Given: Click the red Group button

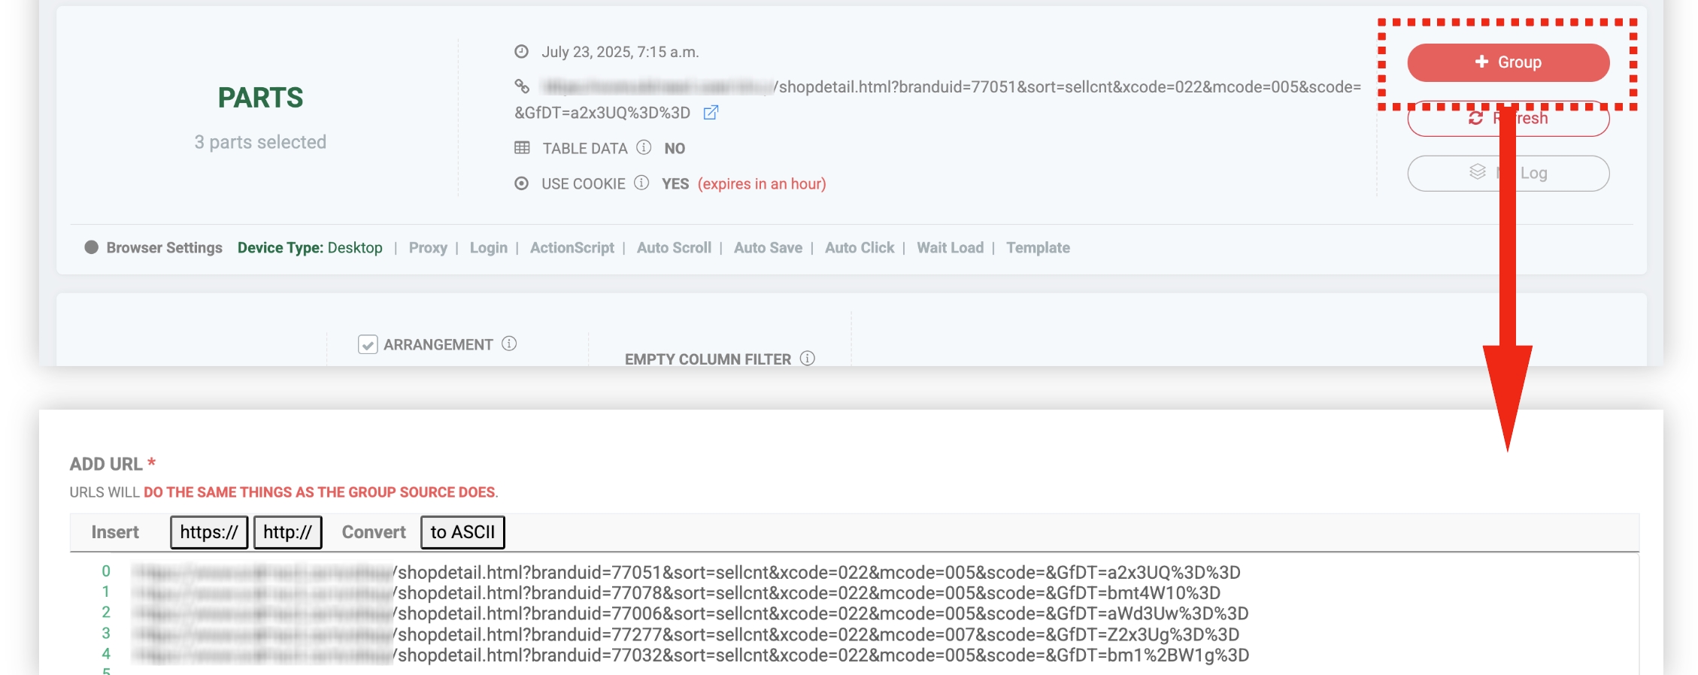Looking at the screenshot, I should pos(1508,62).
